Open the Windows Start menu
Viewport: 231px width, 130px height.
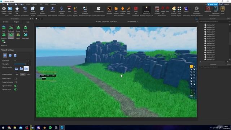(x=3, y=127)
